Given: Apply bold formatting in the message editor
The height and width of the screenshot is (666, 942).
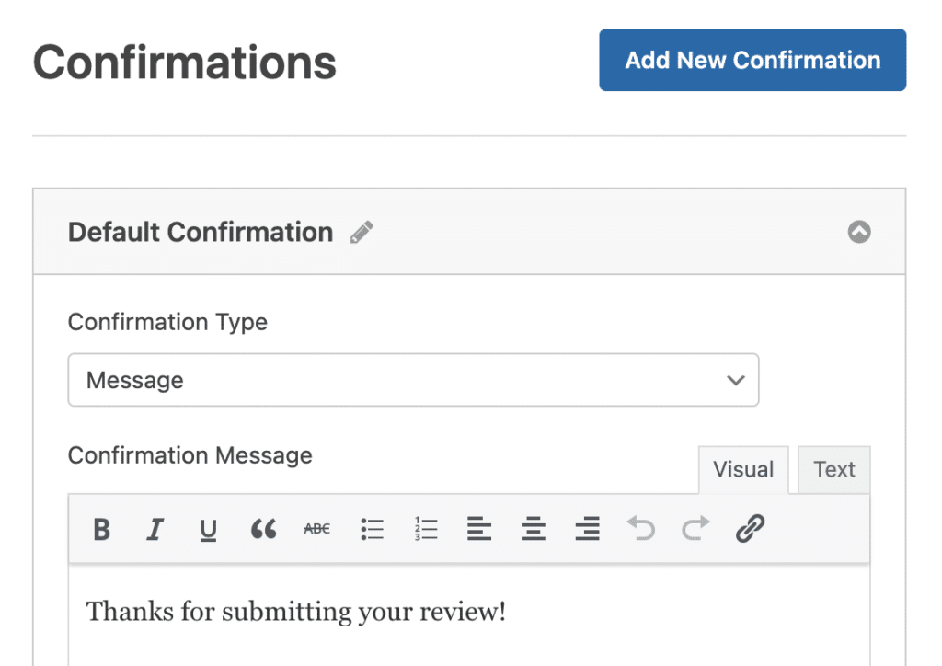Looking at the screenshot, I should (102, 529).
